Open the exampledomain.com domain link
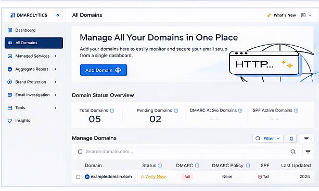The image size is (319, 191). pyautogui.click(x=111, y=177)
